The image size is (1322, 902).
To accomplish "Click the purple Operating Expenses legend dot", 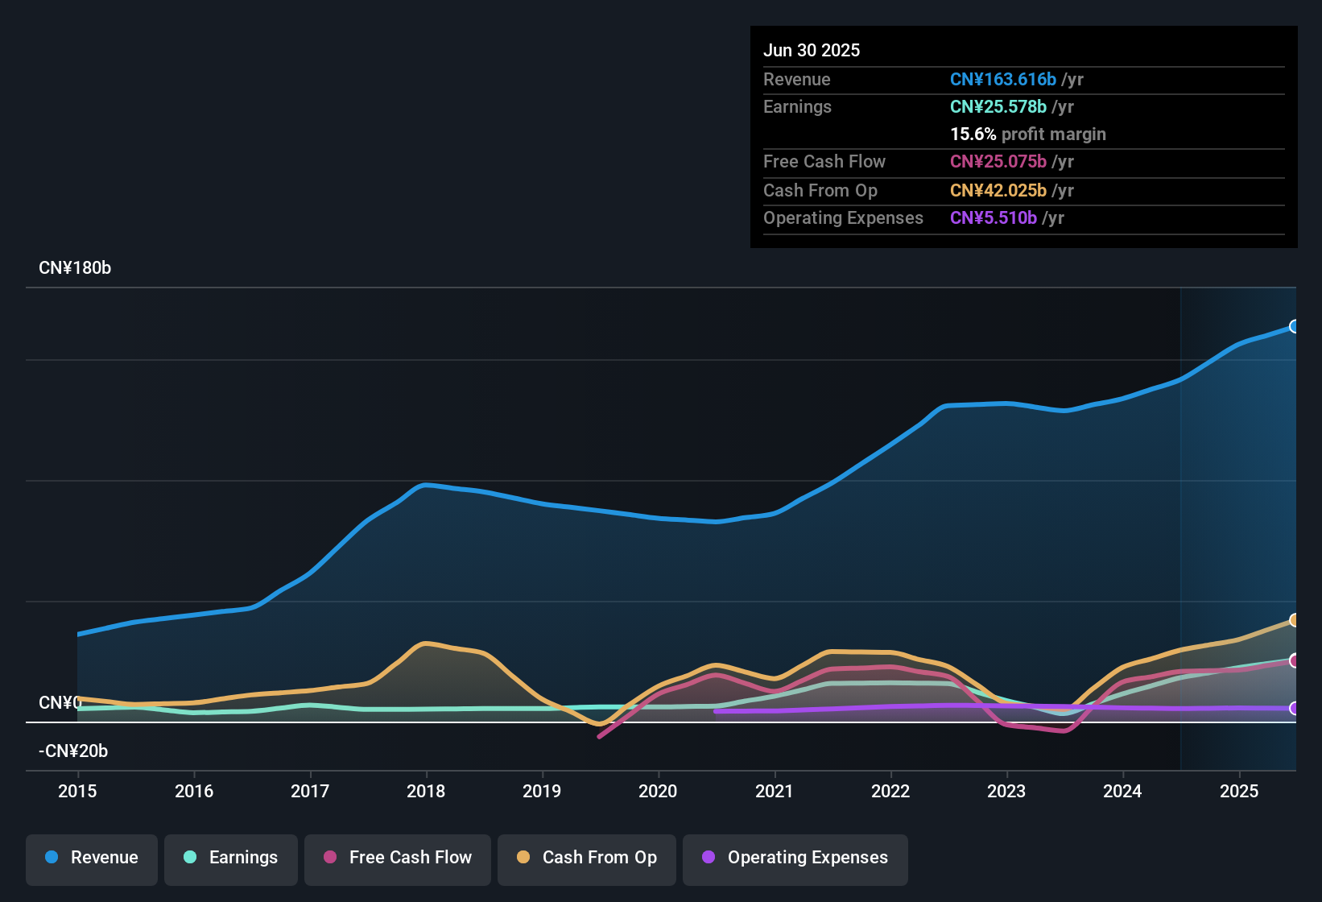I will point(709,858).
